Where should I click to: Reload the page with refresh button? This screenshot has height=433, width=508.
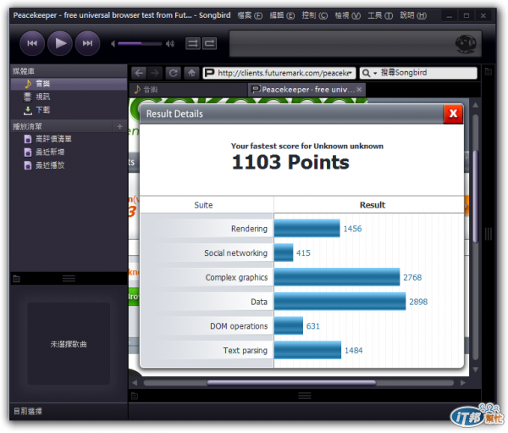tap(173, 73)
